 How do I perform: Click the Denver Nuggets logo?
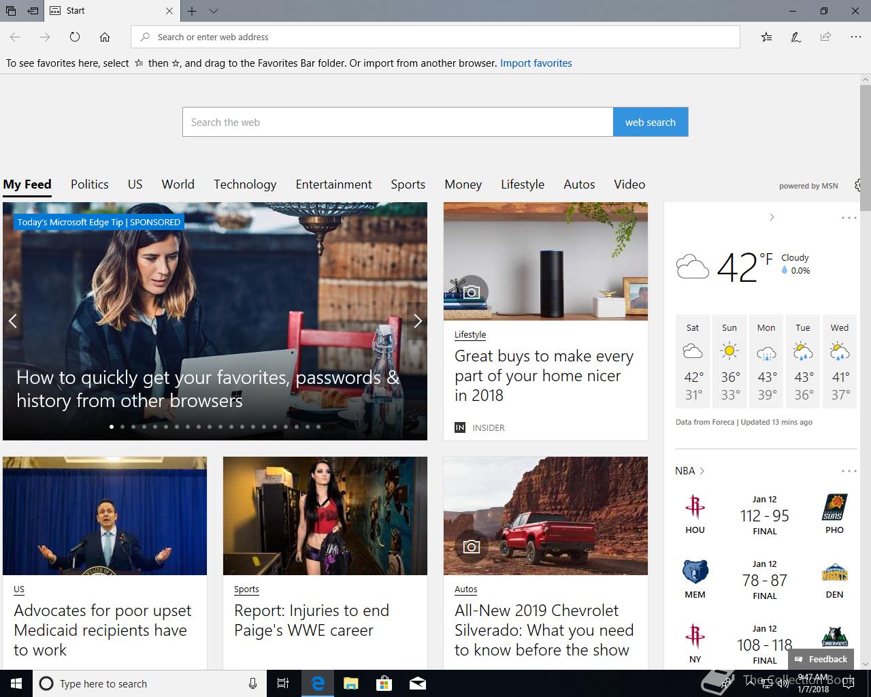[834, 572]
